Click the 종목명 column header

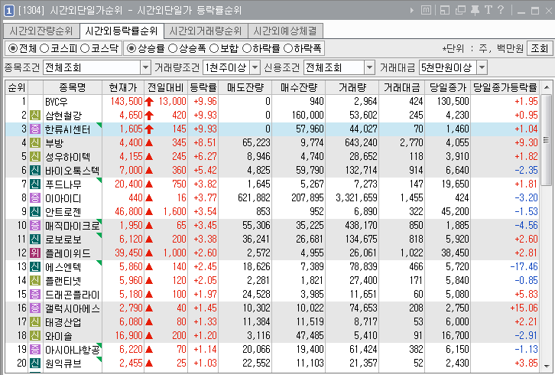click(x=73, y=87)
